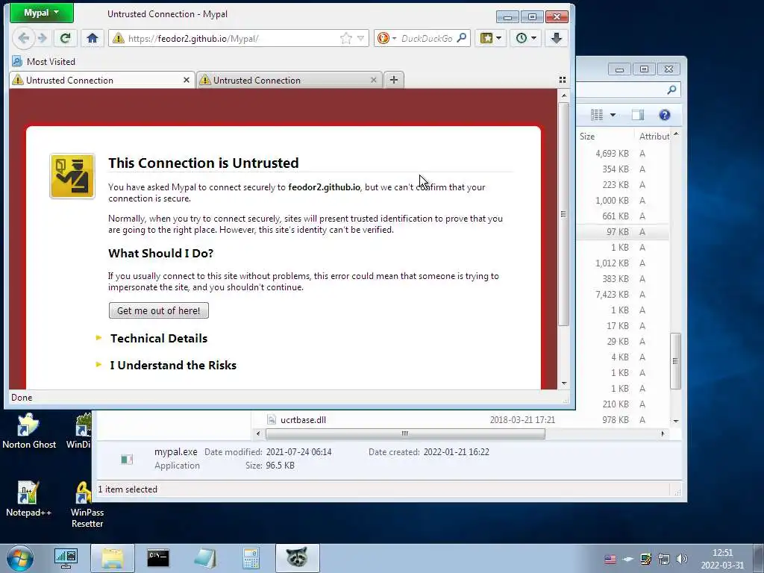The image size is (764, 573).
Task: Open Explorer help question mark icon
Action: pos(665,115)
